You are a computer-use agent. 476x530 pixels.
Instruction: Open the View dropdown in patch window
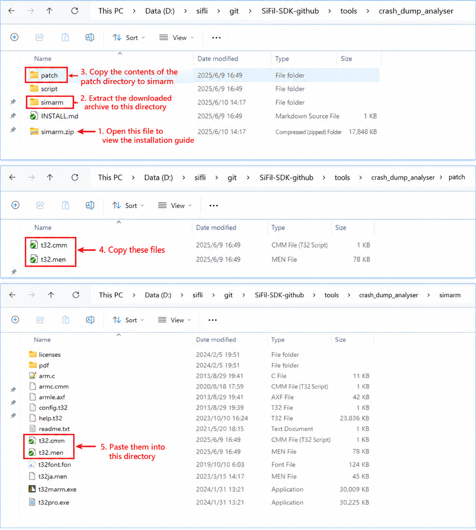pos(175,206)
